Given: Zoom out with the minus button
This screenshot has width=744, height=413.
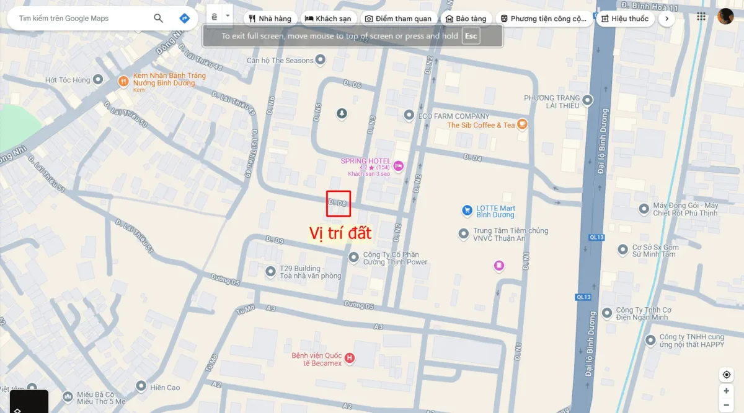Looking at the screenshot, I should point(727,405).
